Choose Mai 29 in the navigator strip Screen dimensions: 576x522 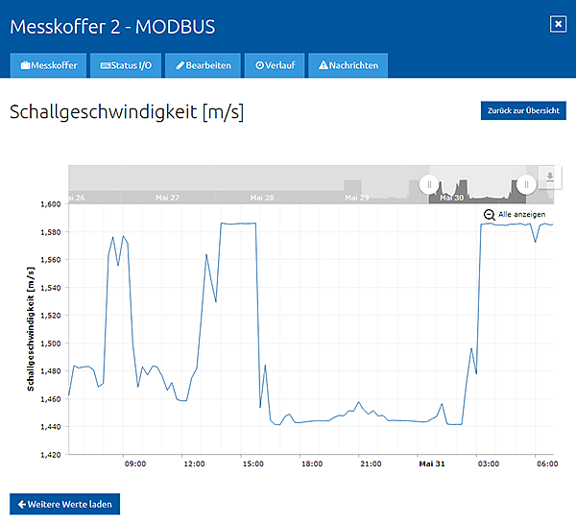pyautogui.click(x=356, y=198)
